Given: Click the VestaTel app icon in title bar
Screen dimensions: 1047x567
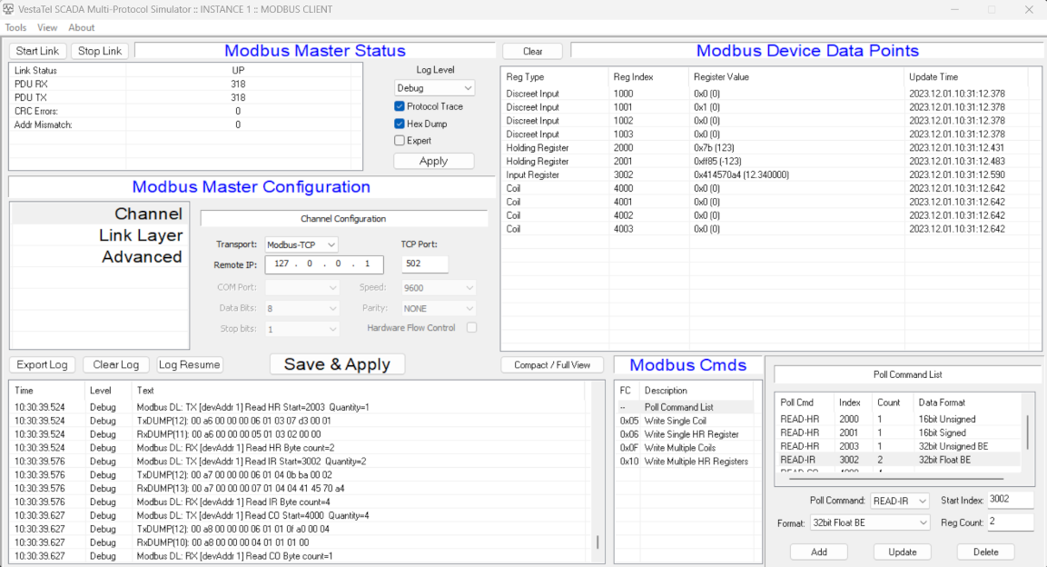Looking at the screenshot, I should (9, 9).
